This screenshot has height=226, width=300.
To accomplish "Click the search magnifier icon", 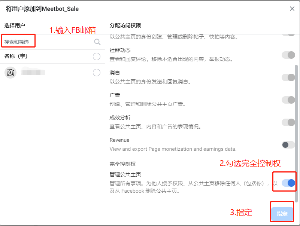I will point(97,42).
